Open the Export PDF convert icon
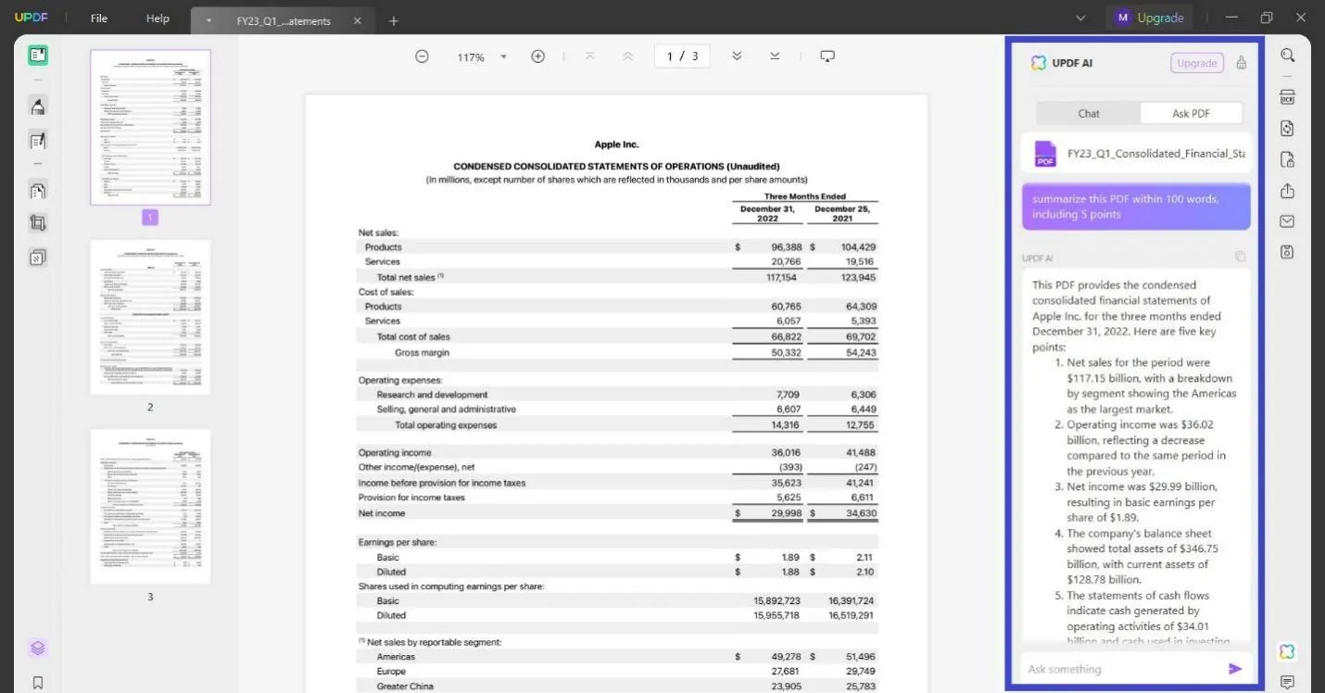1325x693 pixels. coord(1287,129)
